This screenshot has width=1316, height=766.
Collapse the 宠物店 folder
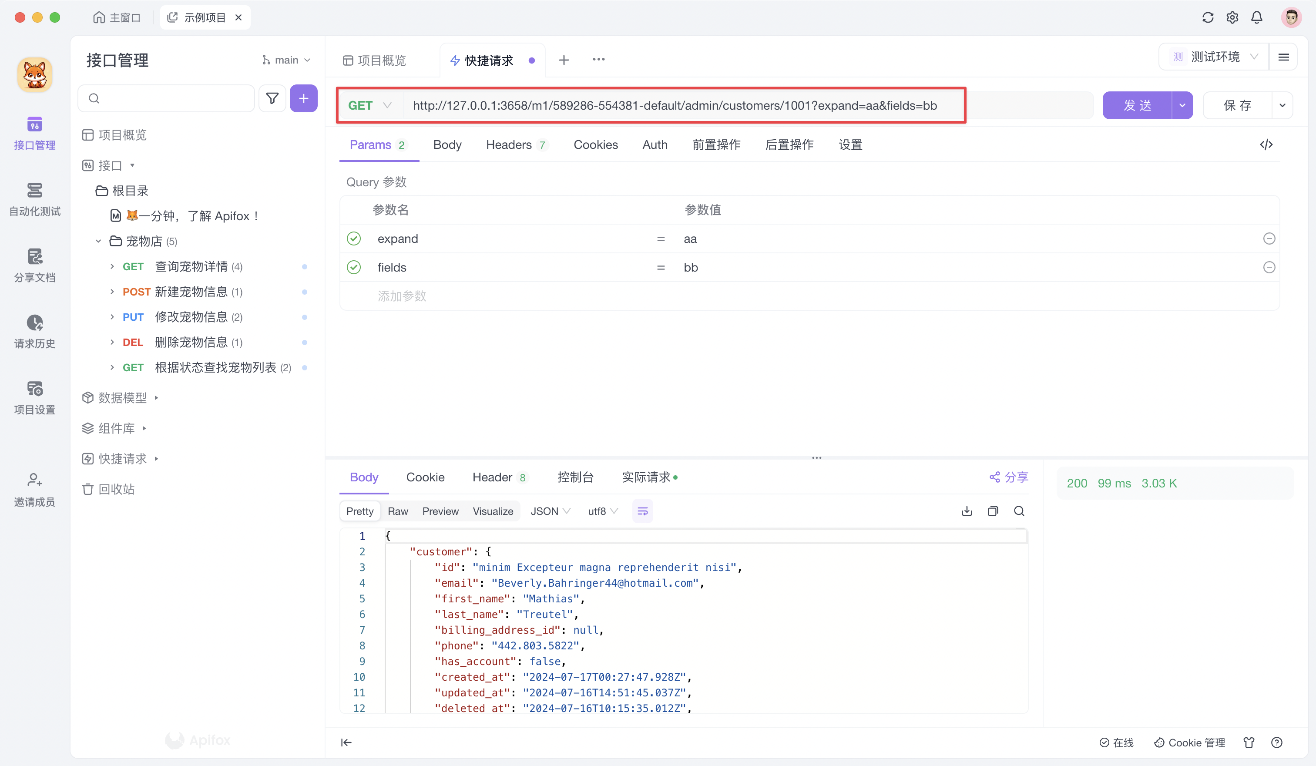98,241
